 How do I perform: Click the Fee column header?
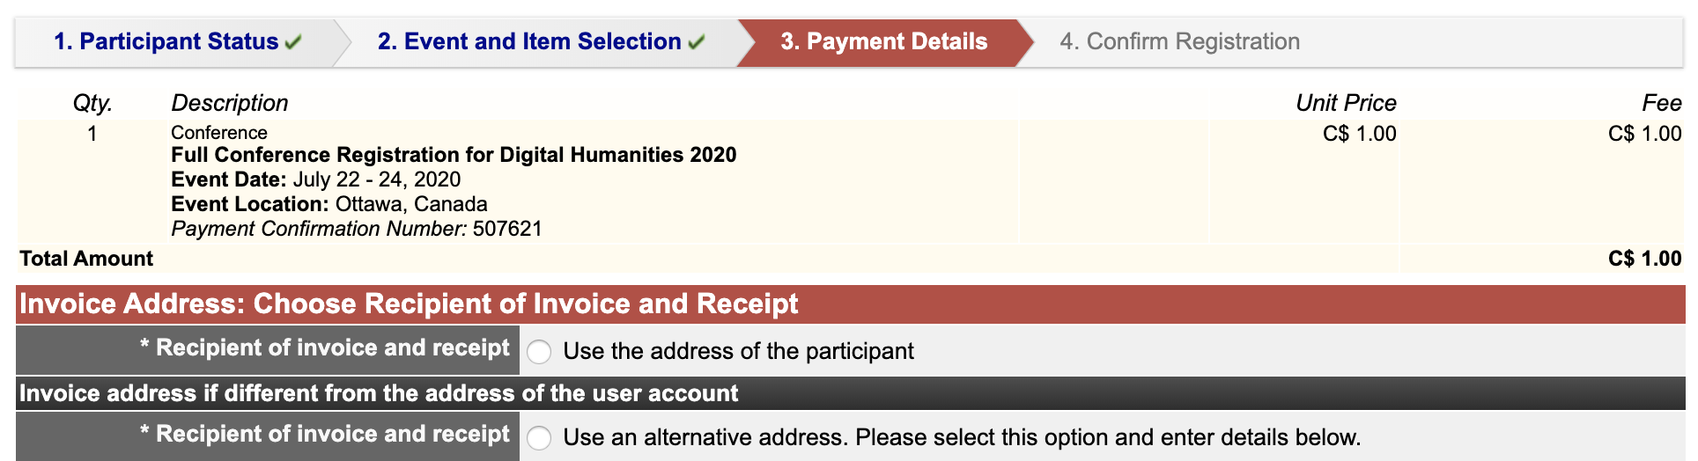pyautogui.click(x=1662, y=103)
